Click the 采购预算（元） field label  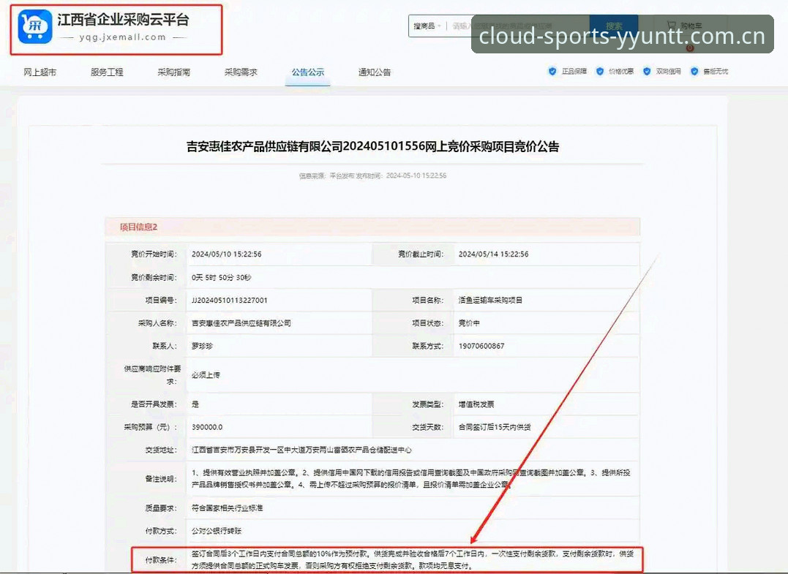point(151,427)
